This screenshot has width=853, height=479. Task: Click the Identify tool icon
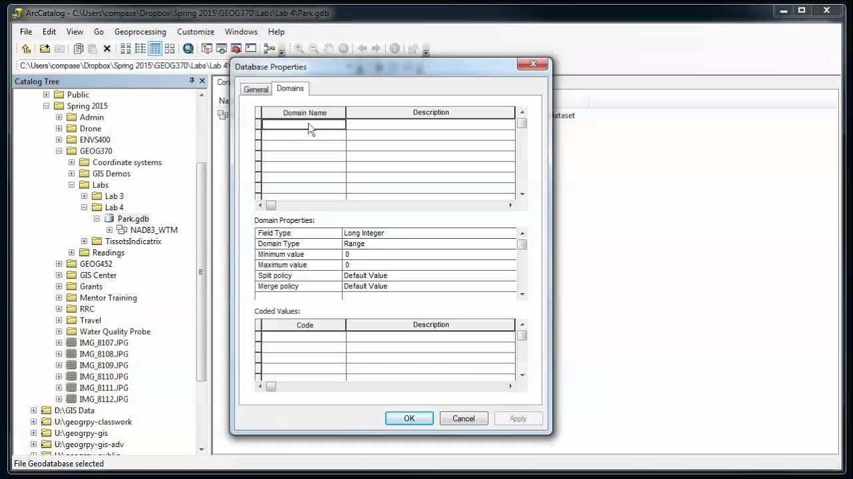tap(395, 49)
